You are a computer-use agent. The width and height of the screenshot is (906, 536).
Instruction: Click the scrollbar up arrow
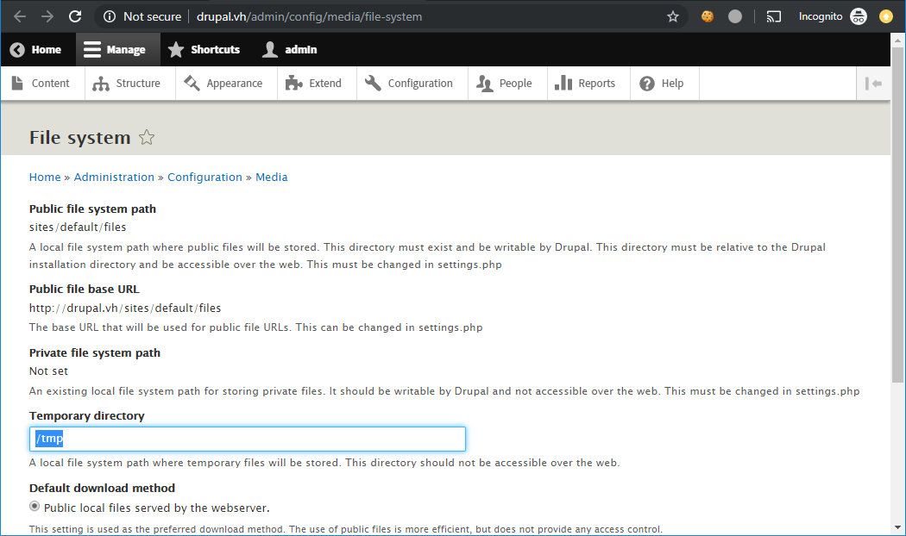[x=897, y=41]
